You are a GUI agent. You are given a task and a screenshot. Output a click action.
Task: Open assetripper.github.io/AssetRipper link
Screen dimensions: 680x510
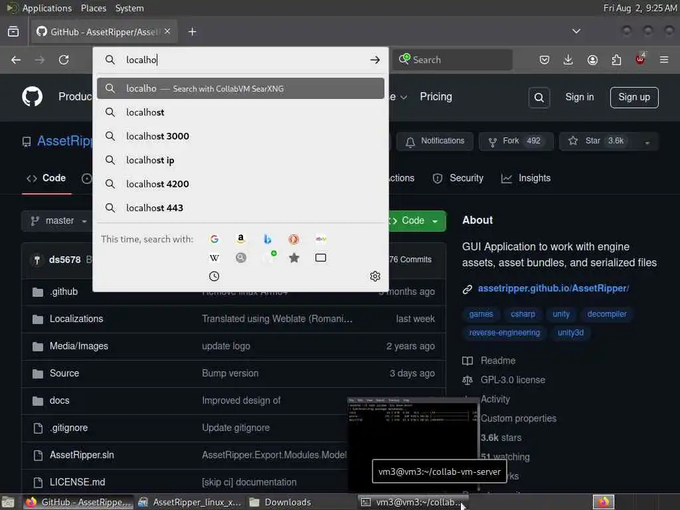553,288
